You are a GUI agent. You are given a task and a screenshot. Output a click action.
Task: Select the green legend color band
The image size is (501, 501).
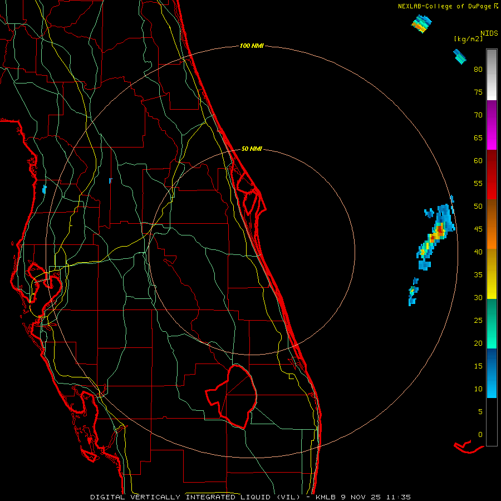click(x=492, y=323)
